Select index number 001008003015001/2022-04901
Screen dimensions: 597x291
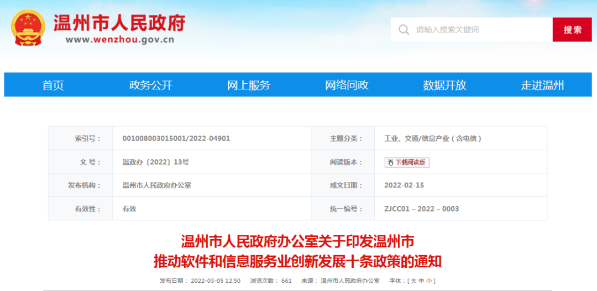(x=176, y=138)
